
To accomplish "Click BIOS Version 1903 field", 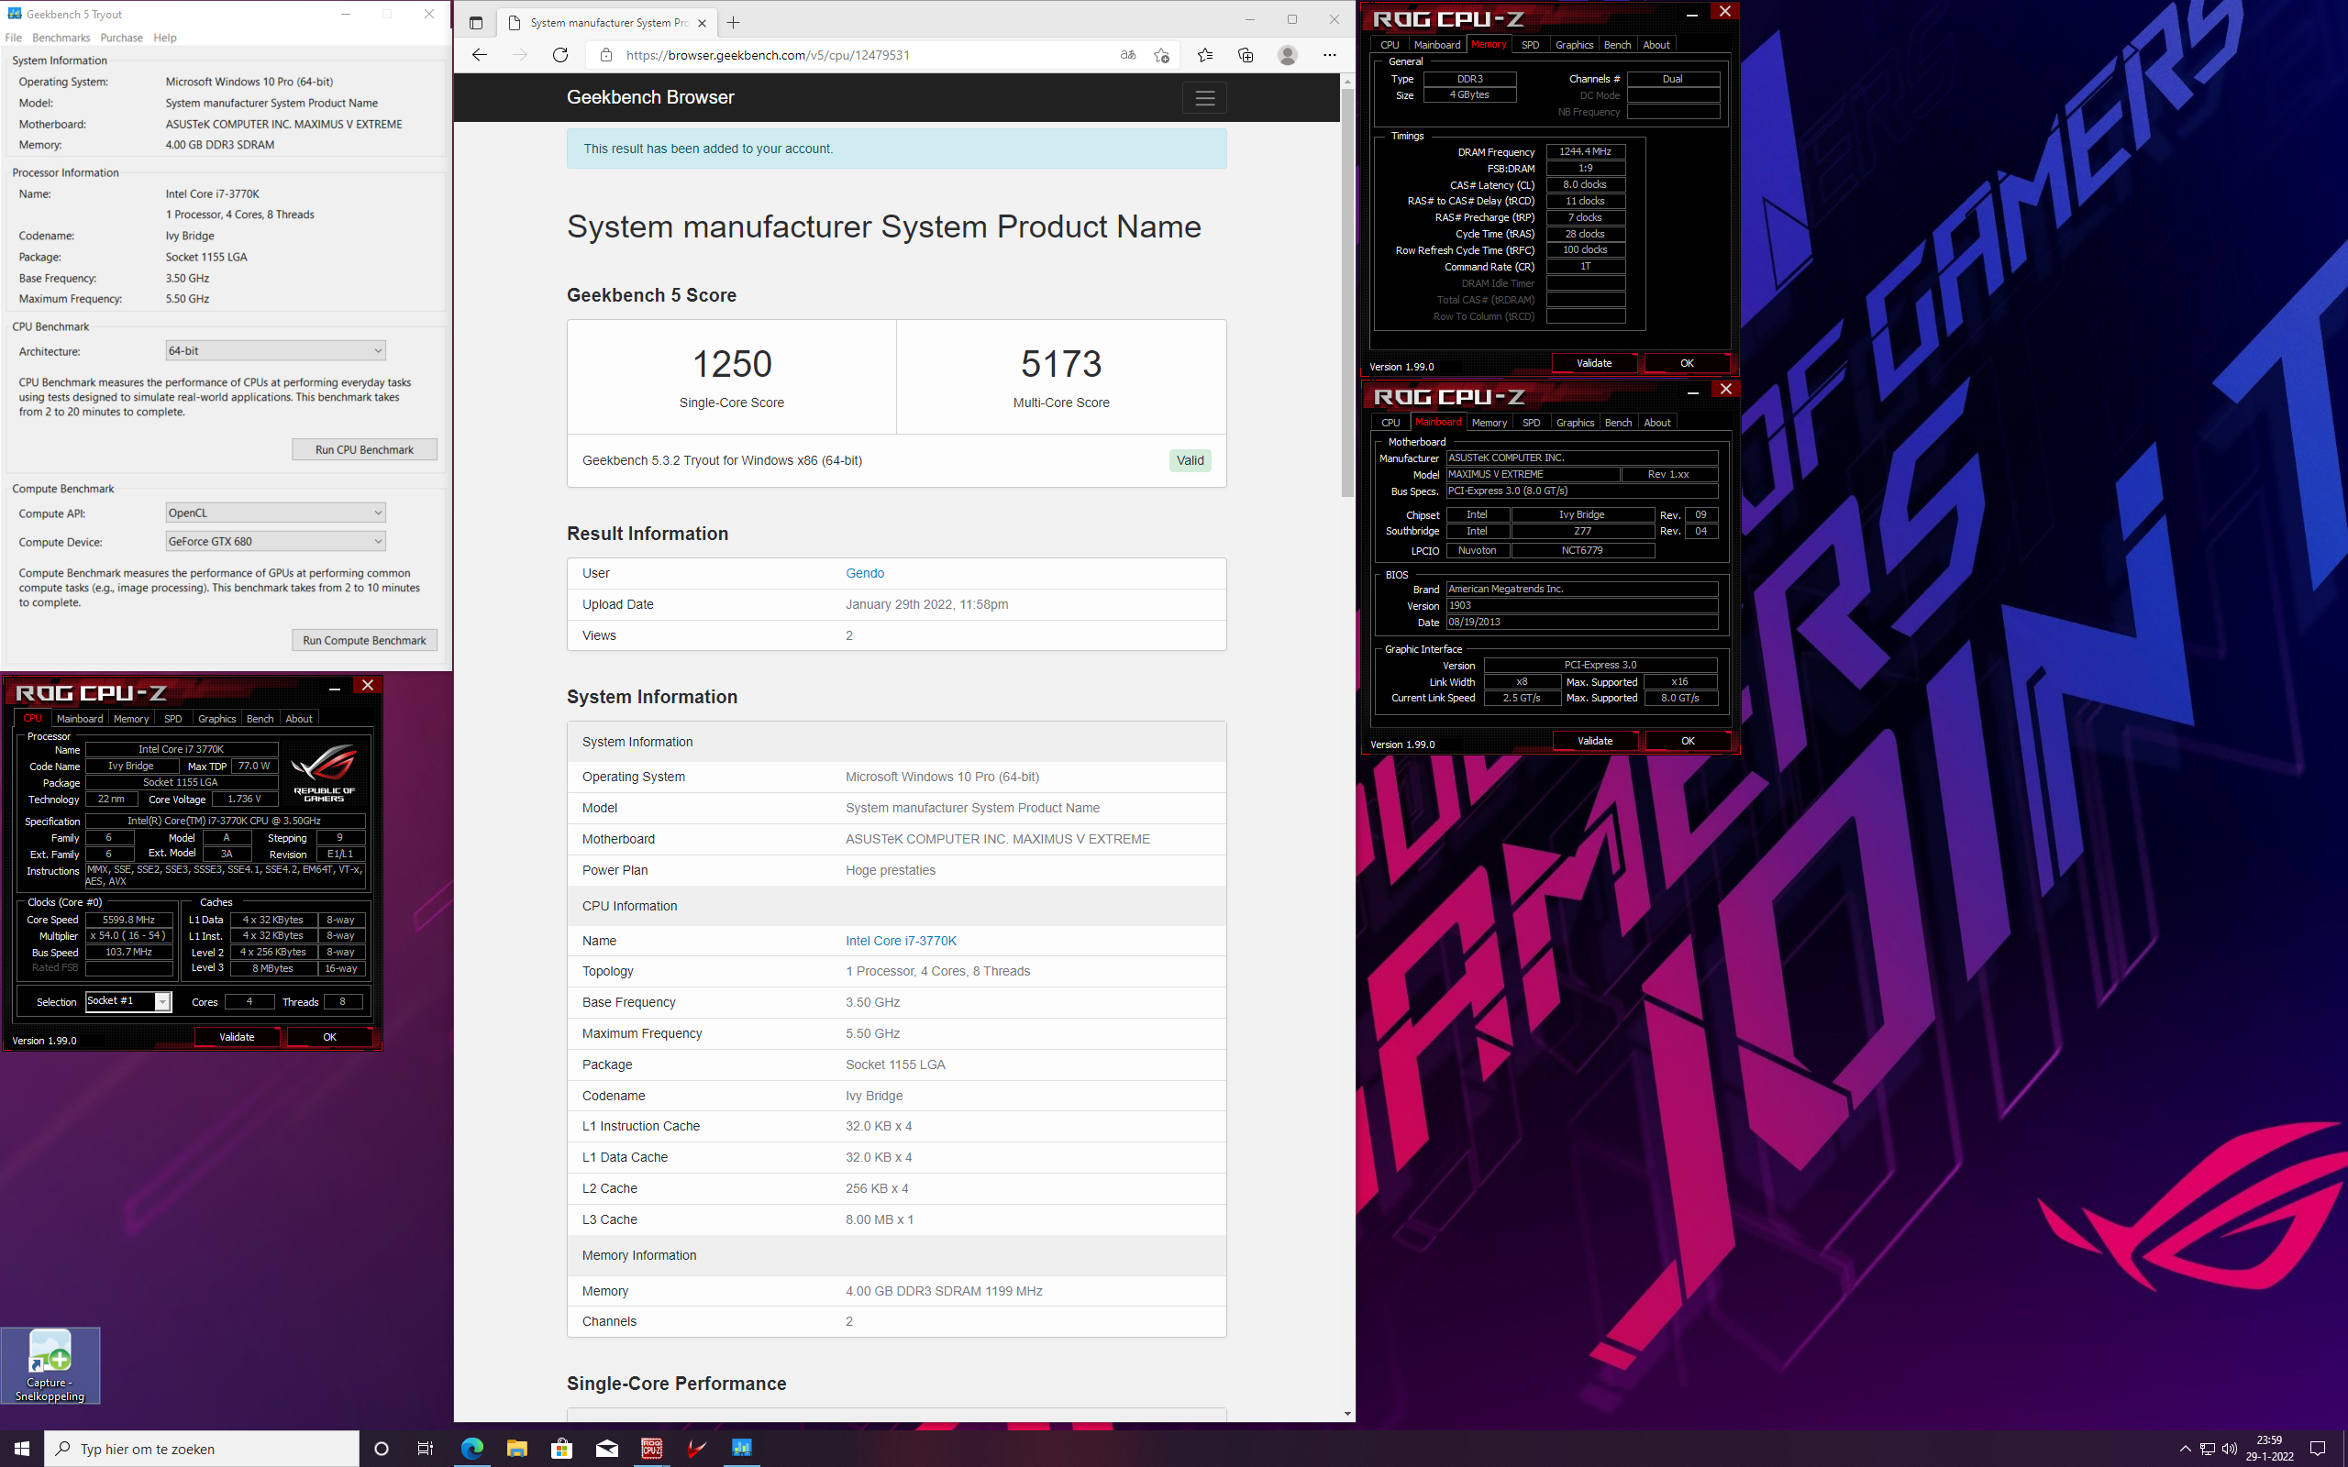I will [1581, 605].
